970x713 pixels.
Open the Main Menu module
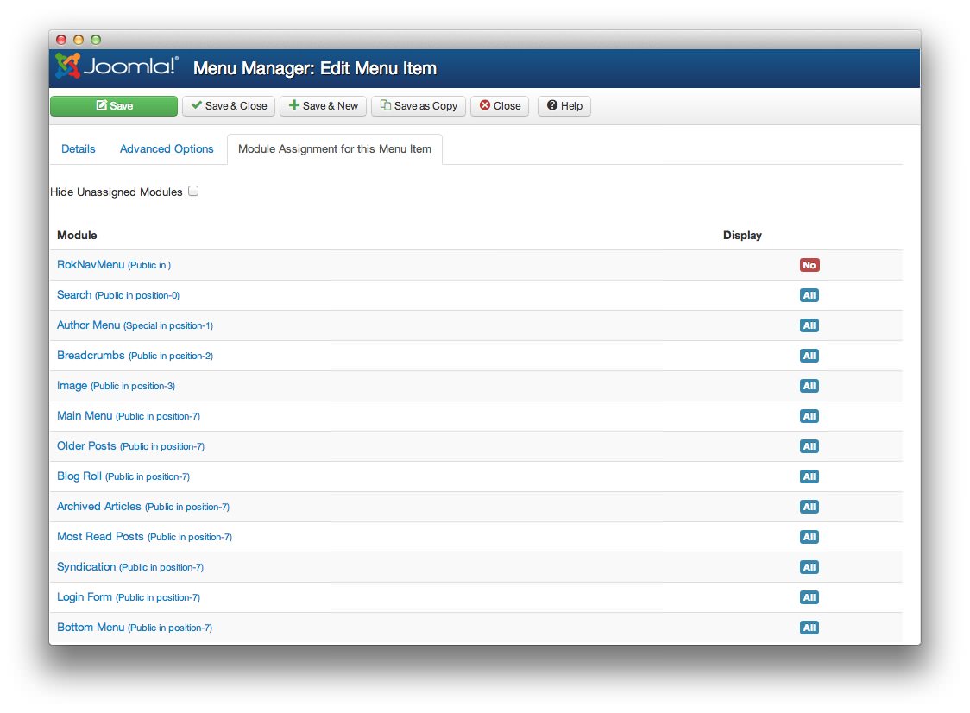(85, 415)
